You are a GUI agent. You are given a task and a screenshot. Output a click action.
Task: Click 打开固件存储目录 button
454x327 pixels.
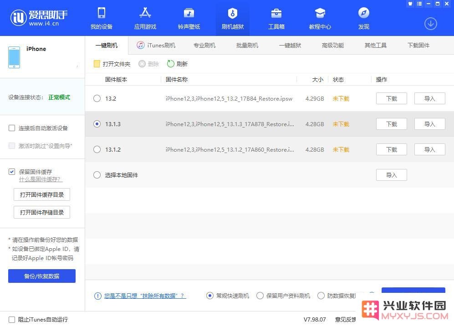(x=42, y=212)
